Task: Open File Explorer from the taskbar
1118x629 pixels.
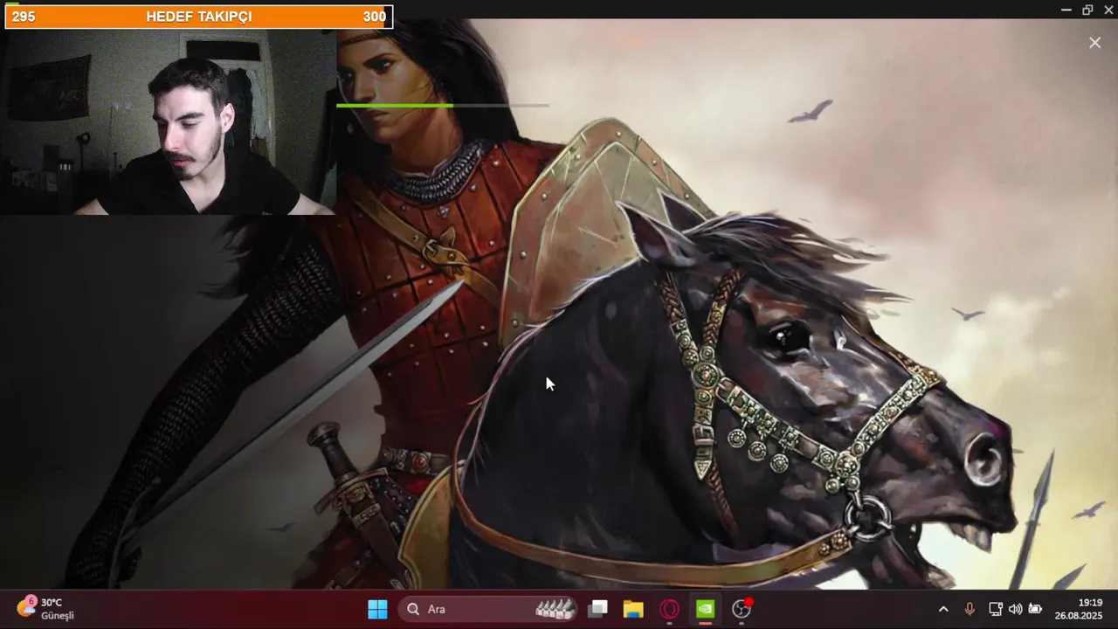Action: (x=633, y=609)
